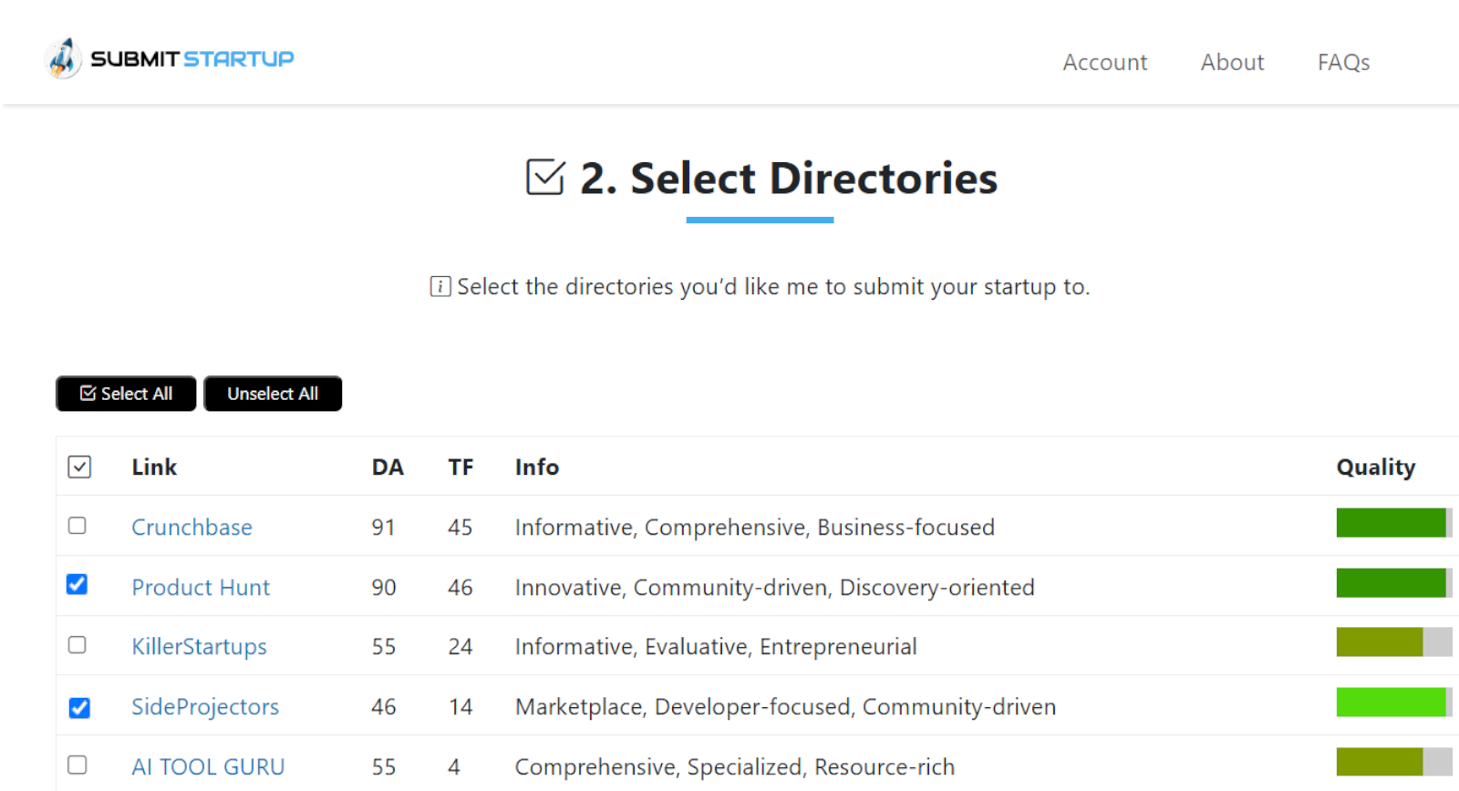Click the DA column header
The image size is (1459, 791).
point(388,467)
